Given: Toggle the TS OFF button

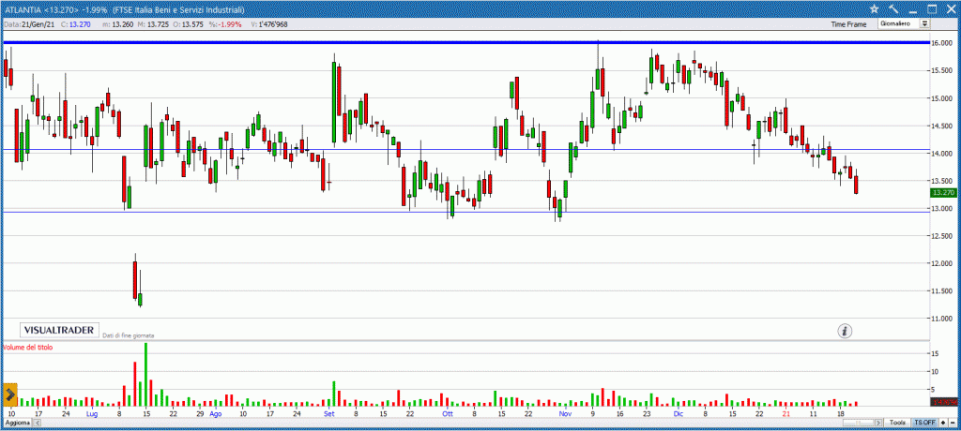Looking at the screenshot, I should [924, 423].
